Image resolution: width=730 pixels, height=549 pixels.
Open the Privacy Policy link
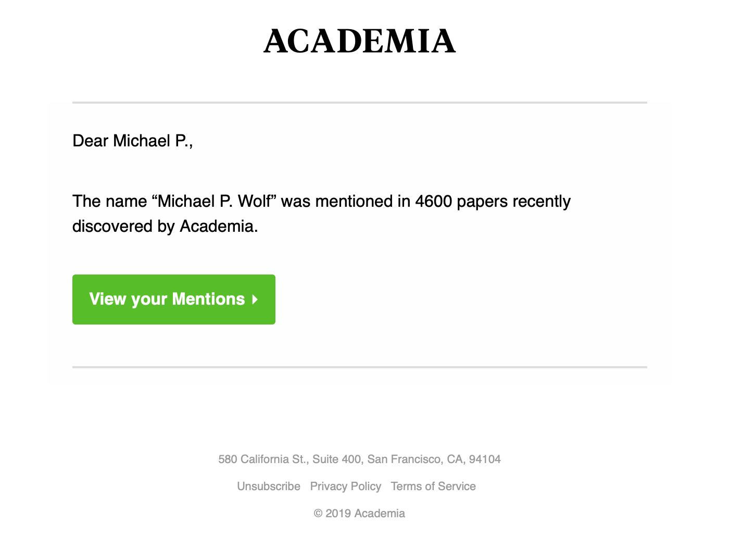pyautogui.click(x=345, y=486)
